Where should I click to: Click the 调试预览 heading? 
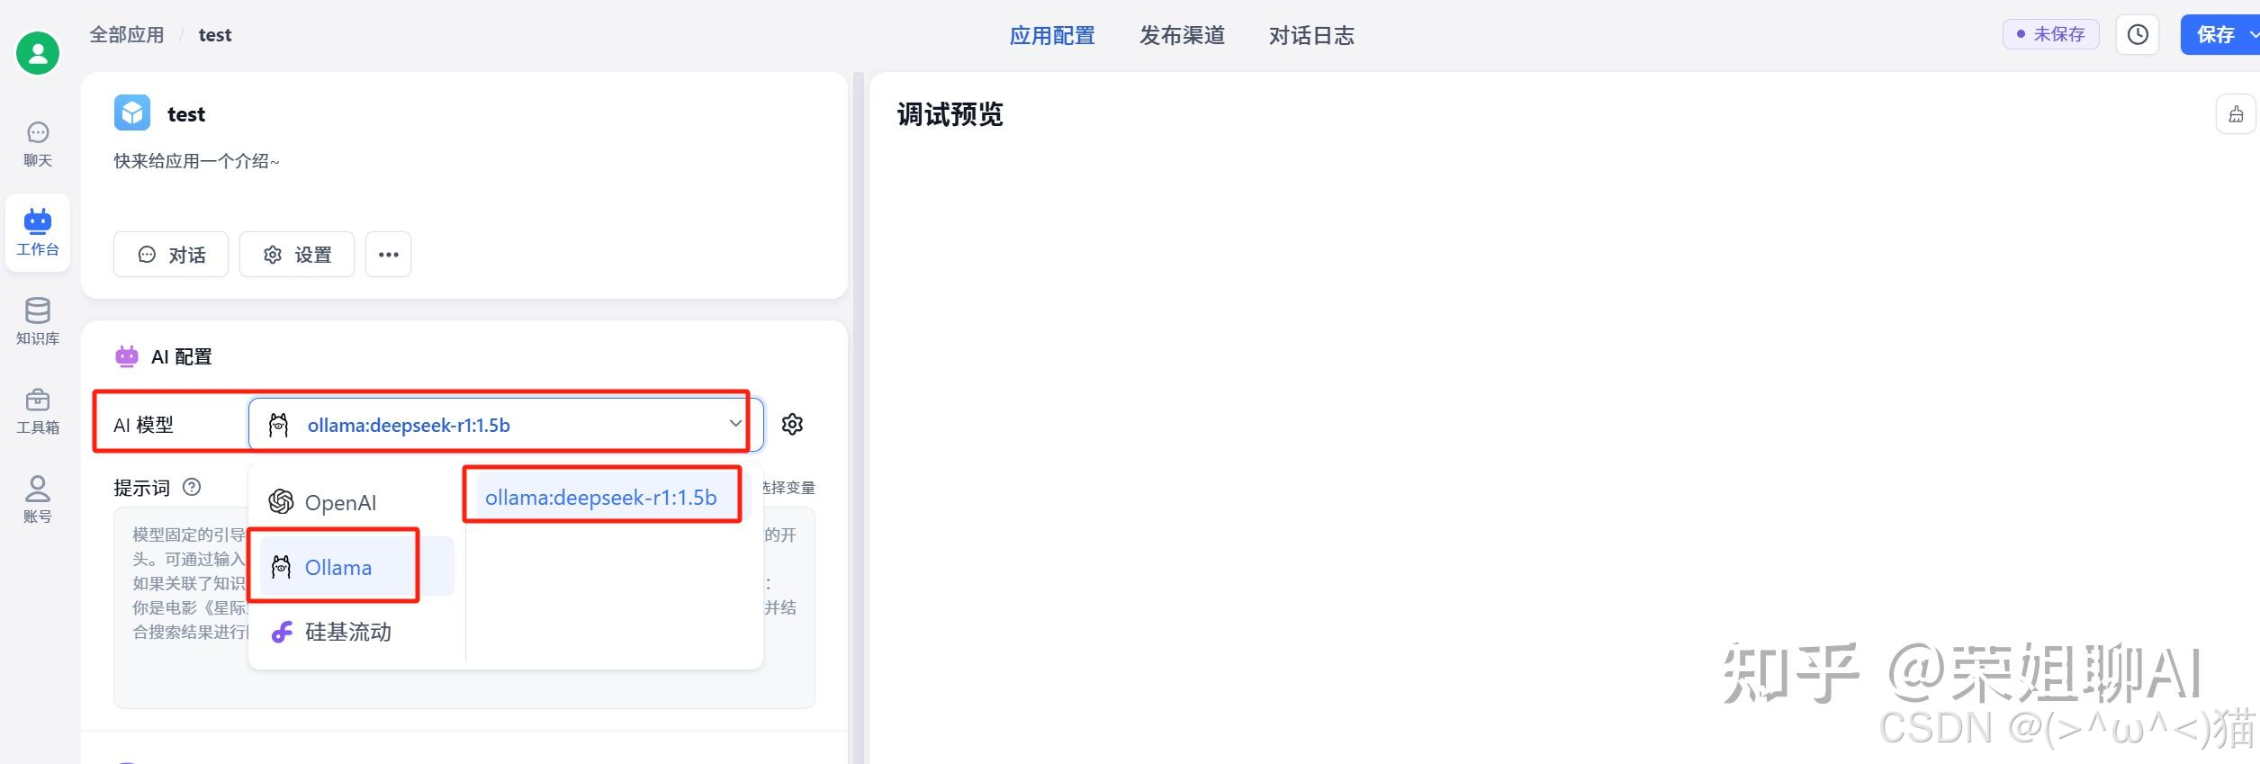pos(950,114)
